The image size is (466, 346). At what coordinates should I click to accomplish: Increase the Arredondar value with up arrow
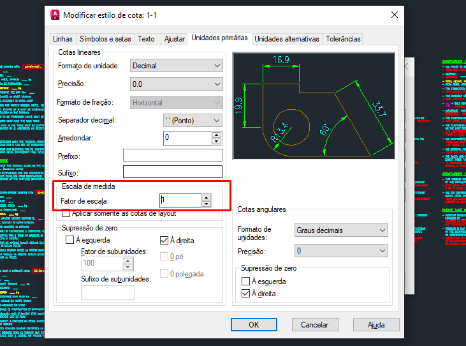(x=216, y=134)
